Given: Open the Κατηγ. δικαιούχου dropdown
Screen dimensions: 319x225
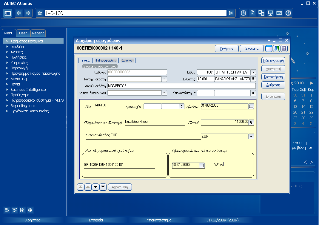Looking at the screenshot, I should click(x=164, y=93).
